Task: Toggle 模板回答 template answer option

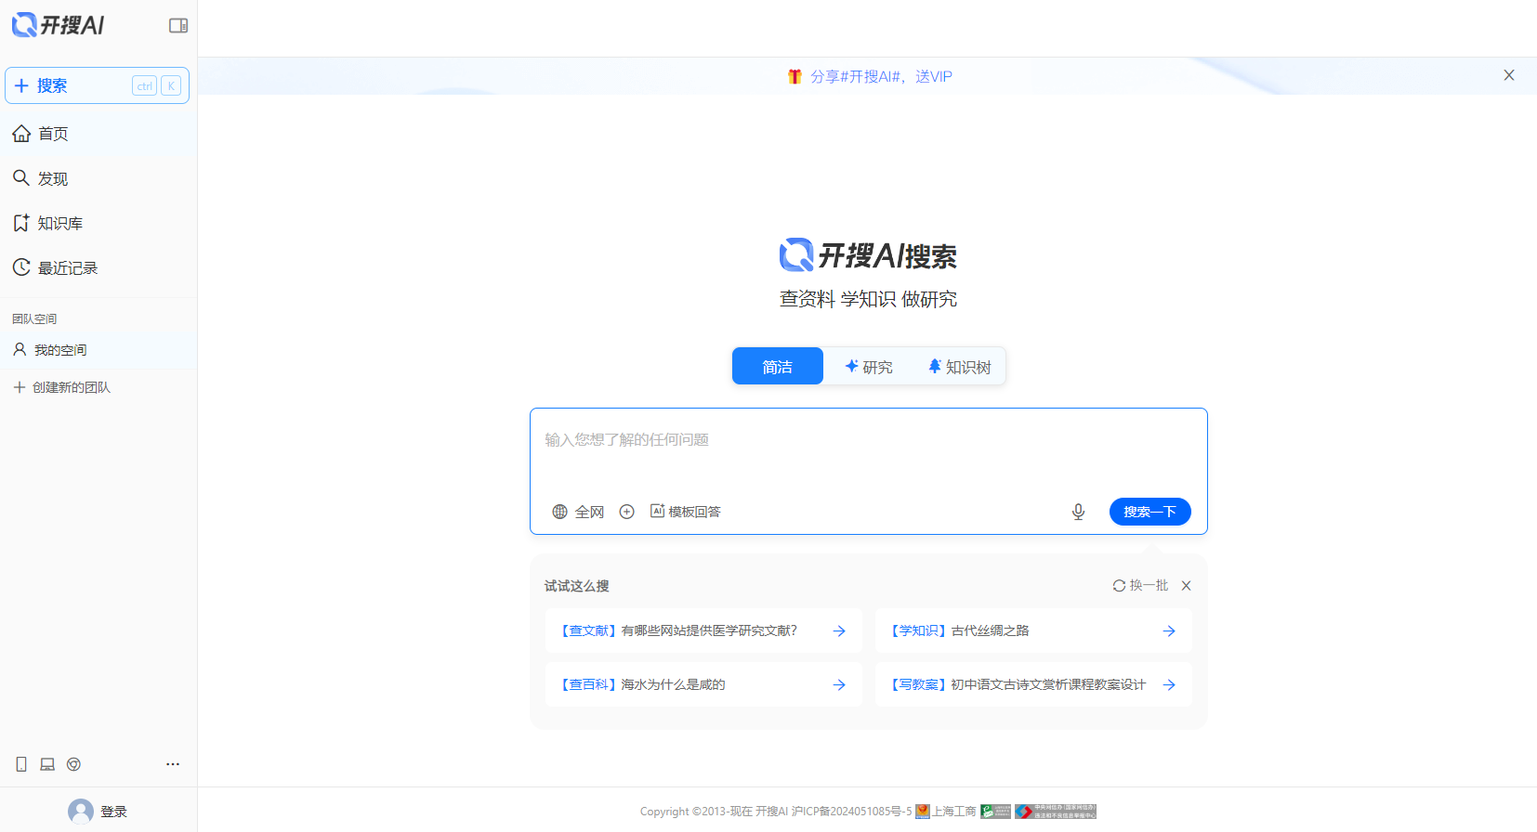Action: point(685,512)
